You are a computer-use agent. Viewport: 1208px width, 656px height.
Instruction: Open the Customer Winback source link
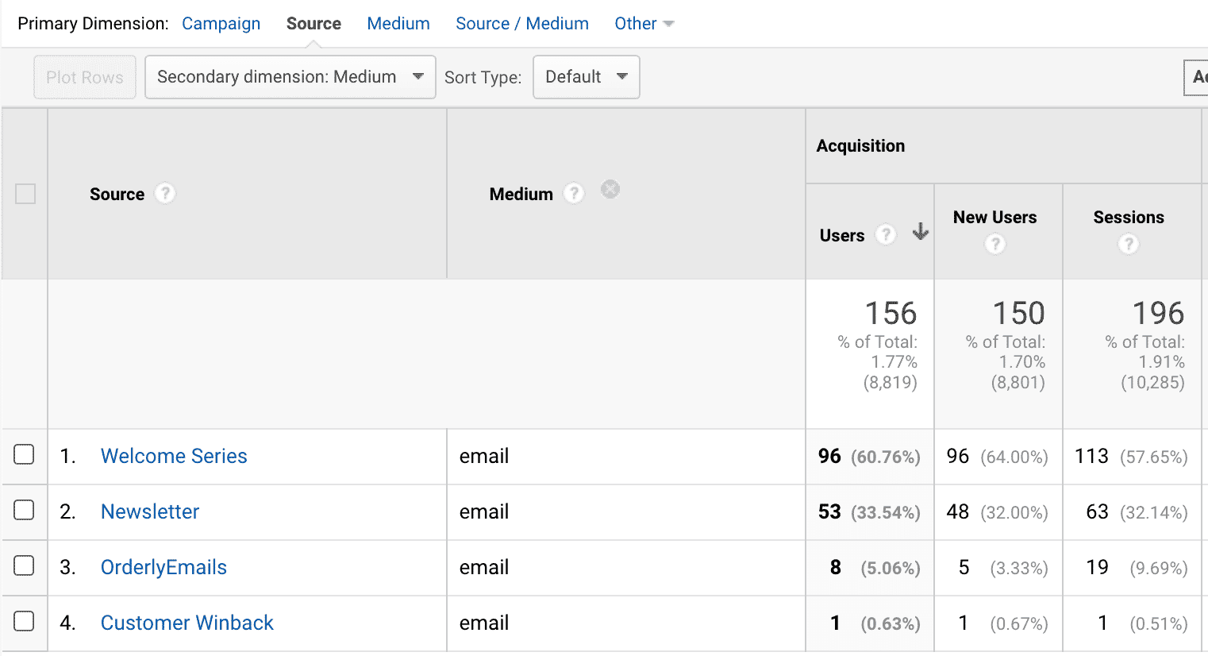[187, 623]
